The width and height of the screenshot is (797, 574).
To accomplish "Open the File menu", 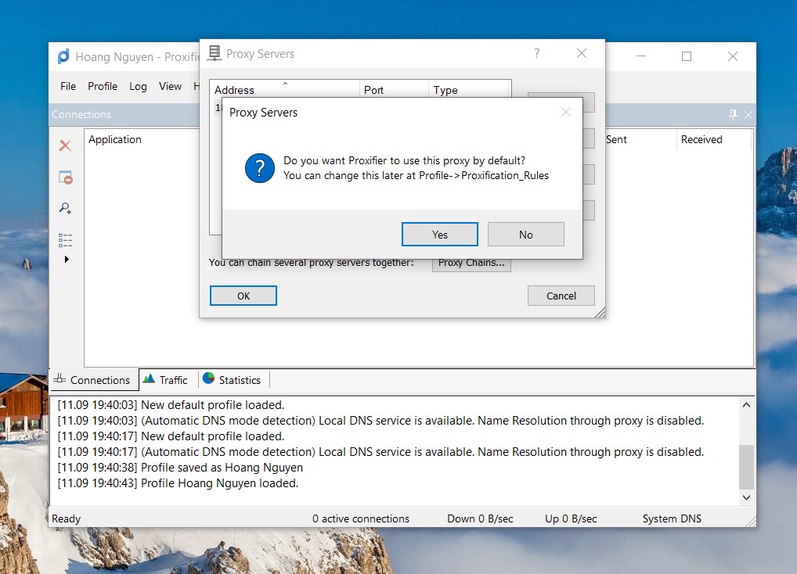I will (68, 86).
